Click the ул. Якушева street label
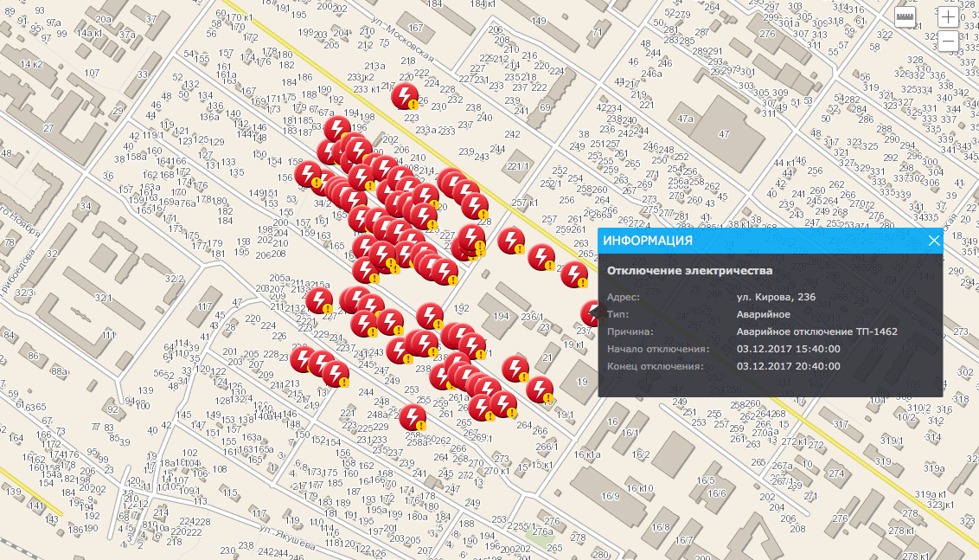Image resolution: width=979 pixels, height=560 pixels. pos(287,538)
